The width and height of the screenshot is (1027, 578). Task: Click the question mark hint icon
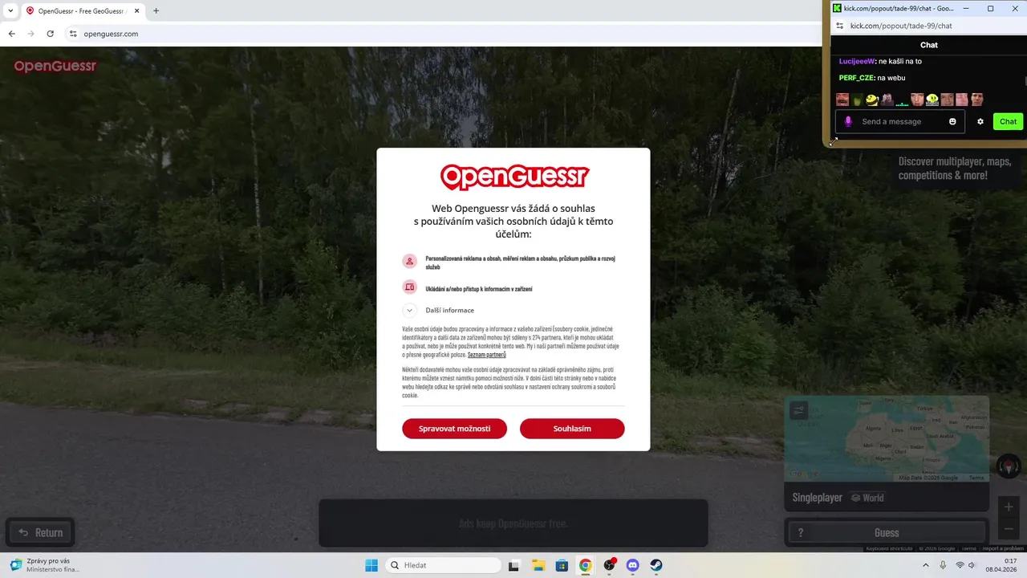click(x=800, y=532)
